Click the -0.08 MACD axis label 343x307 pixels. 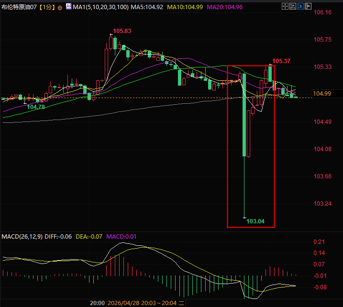(x=320, y=287)
